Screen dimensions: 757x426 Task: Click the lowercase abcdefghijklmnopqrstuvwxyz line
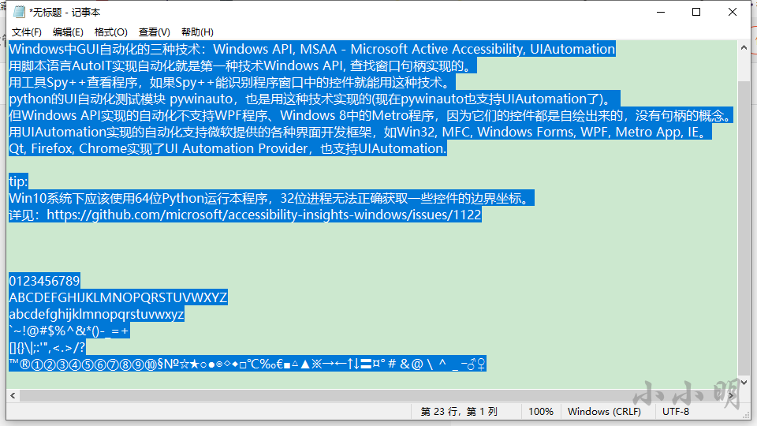pyautogui.click(x=96, y=315)
